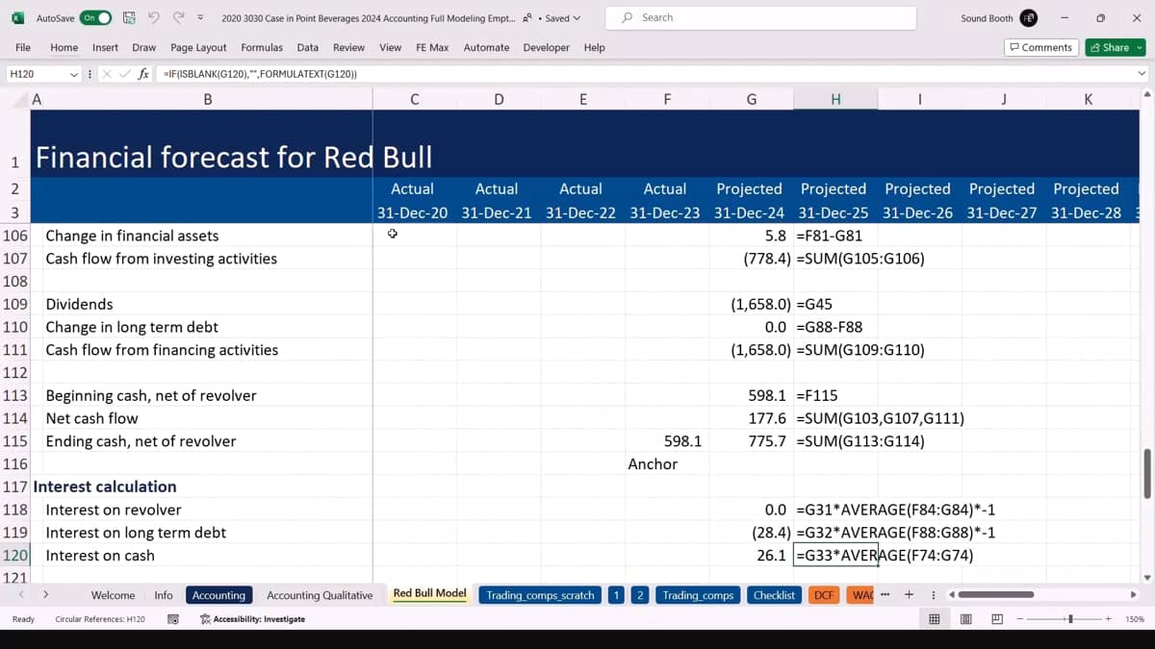
Task: Open the View tab
Action: 391,47
